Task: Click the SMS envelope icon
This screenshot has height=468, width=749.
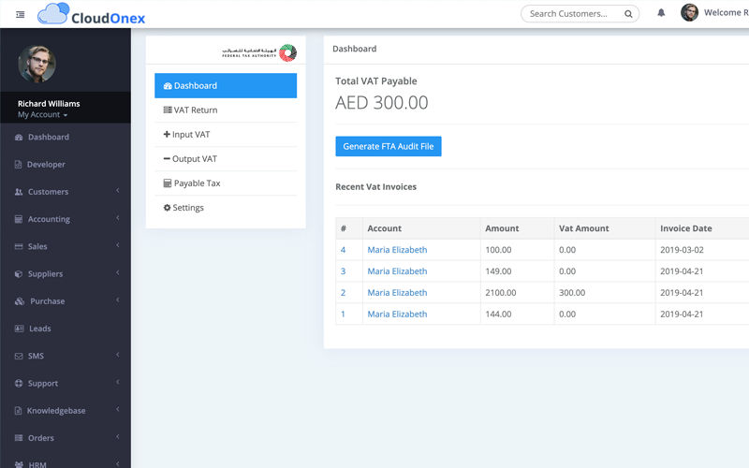Action: point(19,357)
